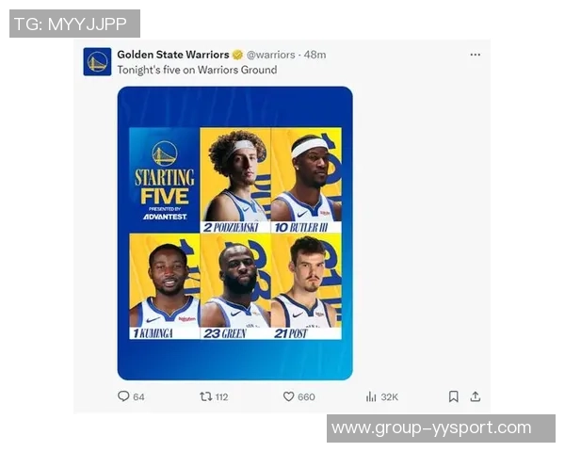Click the verified gold badge icon
Screen dimensions: 565x452
click(x=237, y=55)
